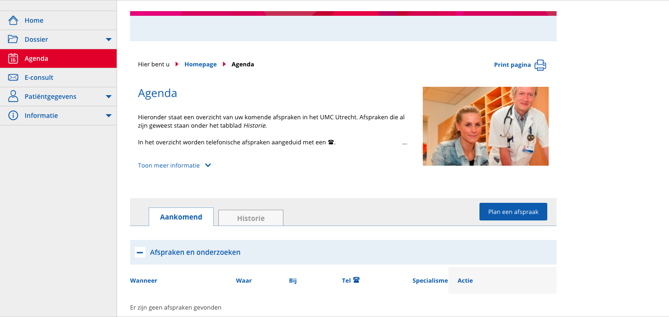The width and height of the screenshot is (669, 317).
Task: Click the Patiëntgegevens person icon
Action: 13,97
